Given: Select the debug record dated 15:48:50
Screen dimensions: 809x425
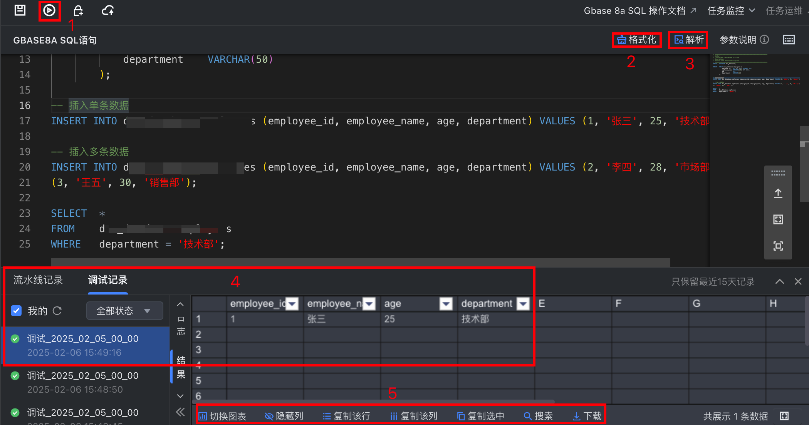Looking at the screenshot, I should 83,382.
